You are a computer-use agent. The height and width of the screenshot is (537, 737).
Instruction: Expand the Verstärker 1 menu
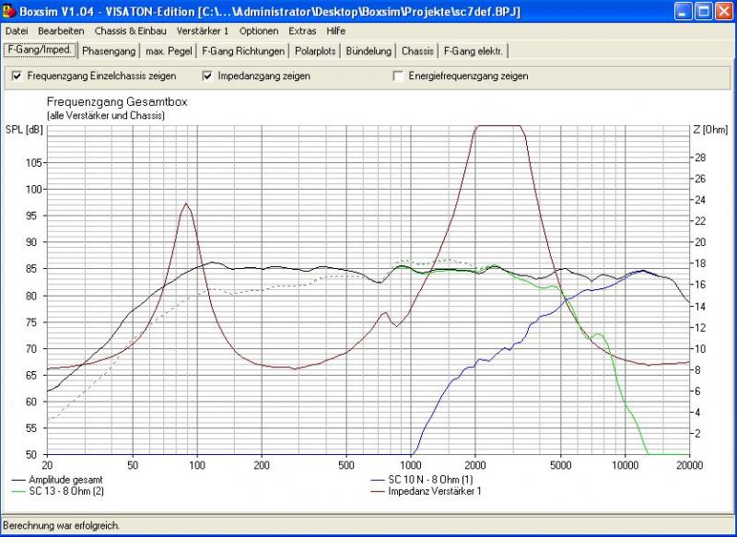click(203, 30)
